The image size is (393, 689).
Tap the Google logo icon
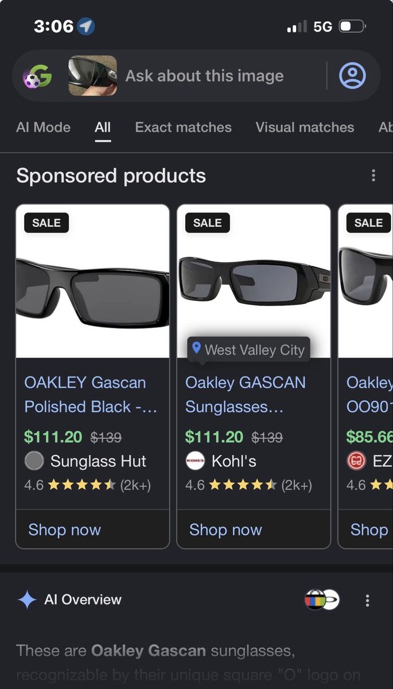point(37,76)
